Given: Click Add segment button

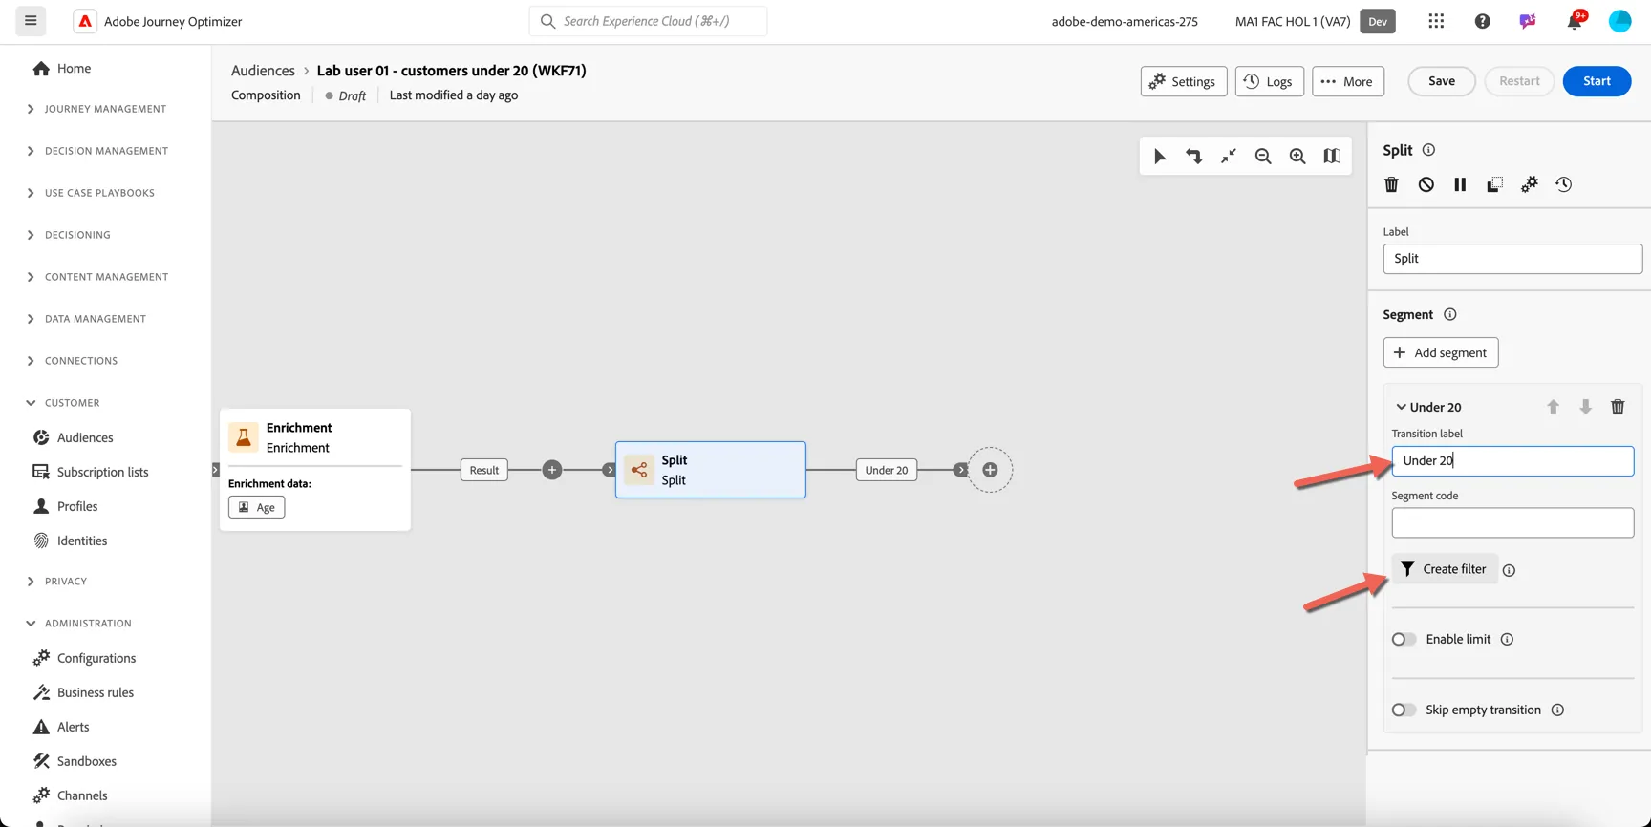Looking at the screenshot, I should pyautogui.click(x=1440, y=352).
